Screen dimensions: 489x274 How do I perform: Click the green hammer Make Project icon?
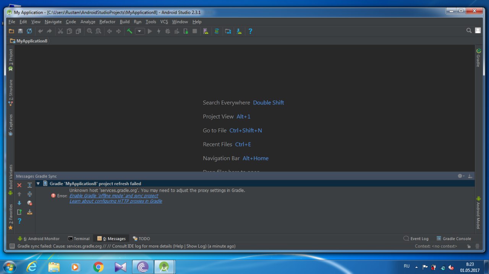coord(130,31)
